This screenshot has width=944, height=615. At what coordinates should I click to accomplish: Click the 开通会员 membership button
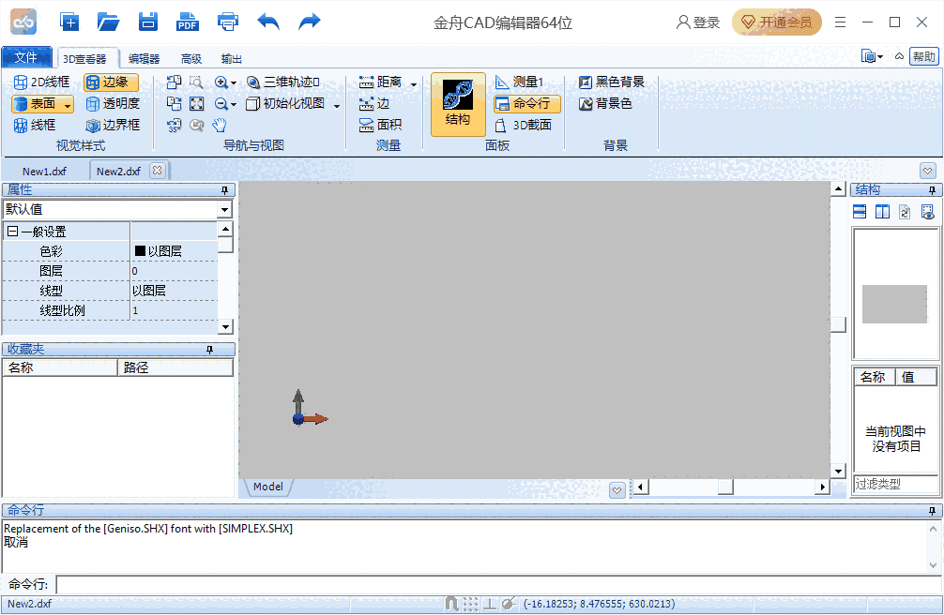[777, 22]
